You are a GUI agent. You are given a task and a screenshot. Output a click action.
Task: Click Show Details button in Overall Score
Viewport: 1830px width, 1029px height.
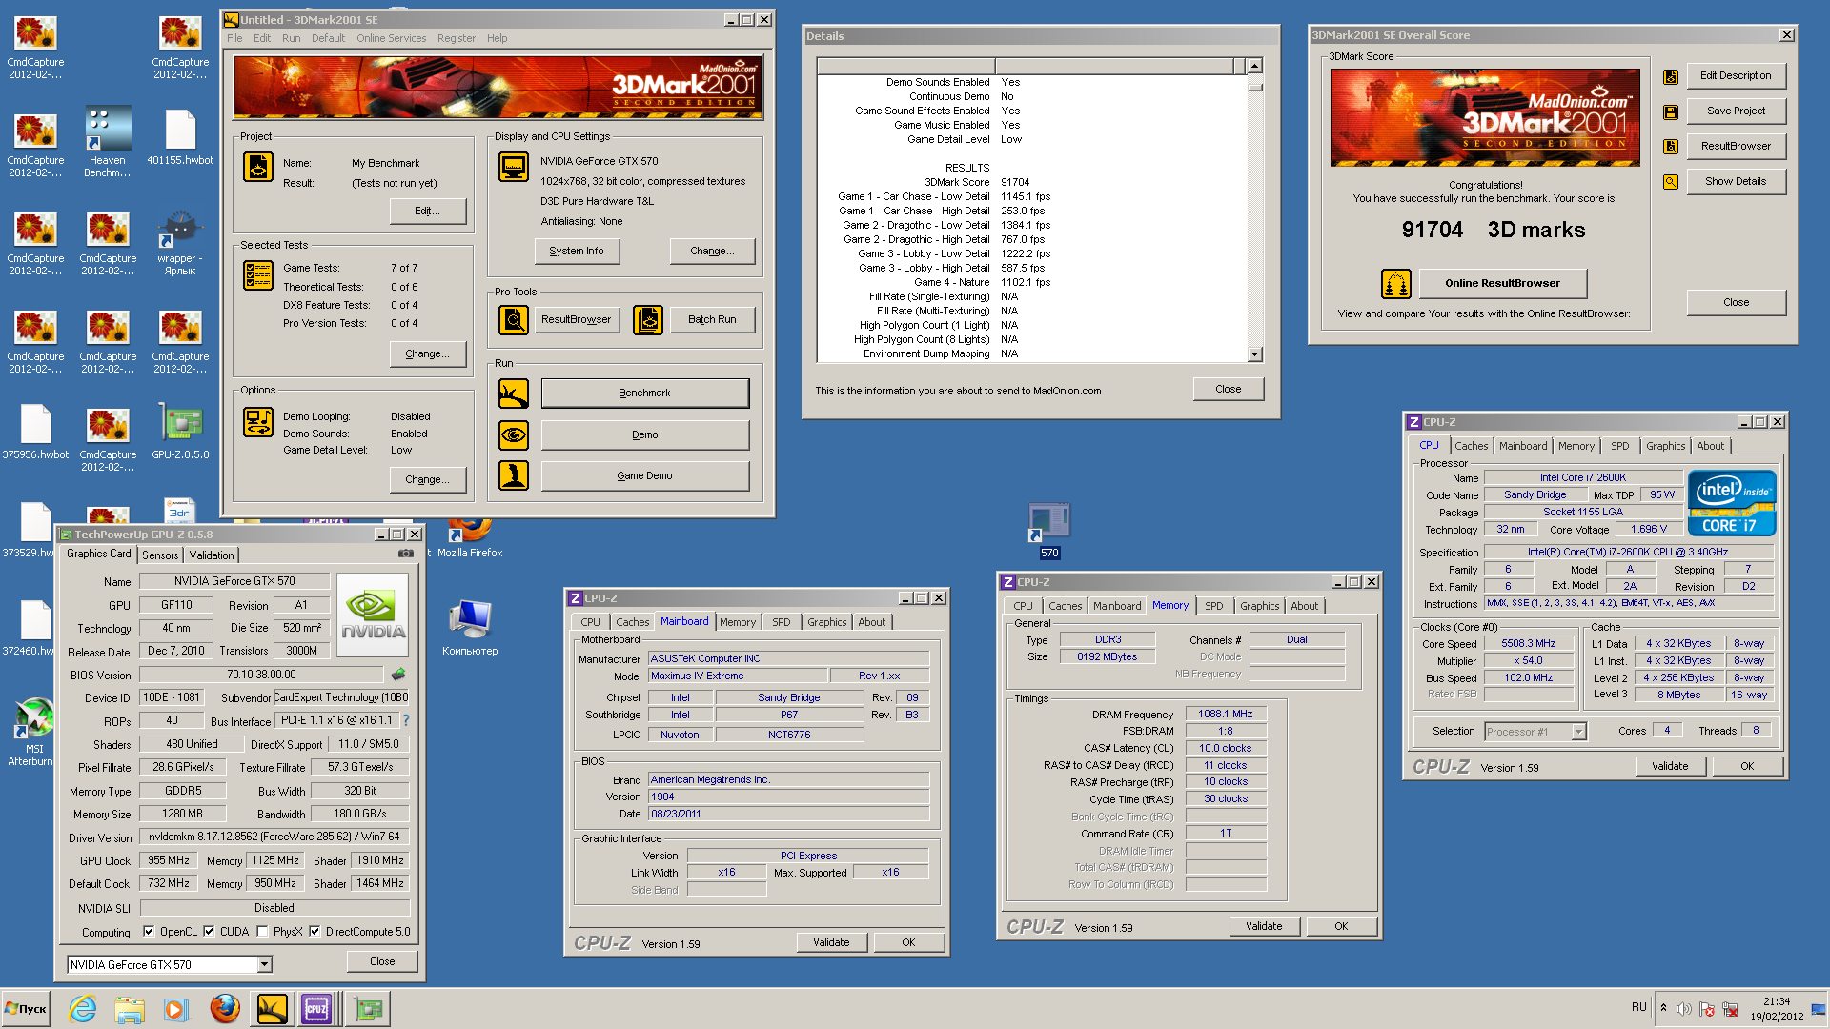tap(1736, 181)
